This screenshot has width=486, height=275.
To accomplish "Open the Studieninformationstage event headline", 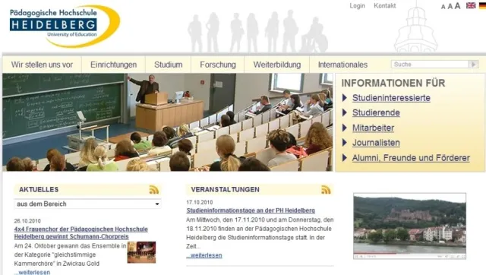I will (251, 210).
